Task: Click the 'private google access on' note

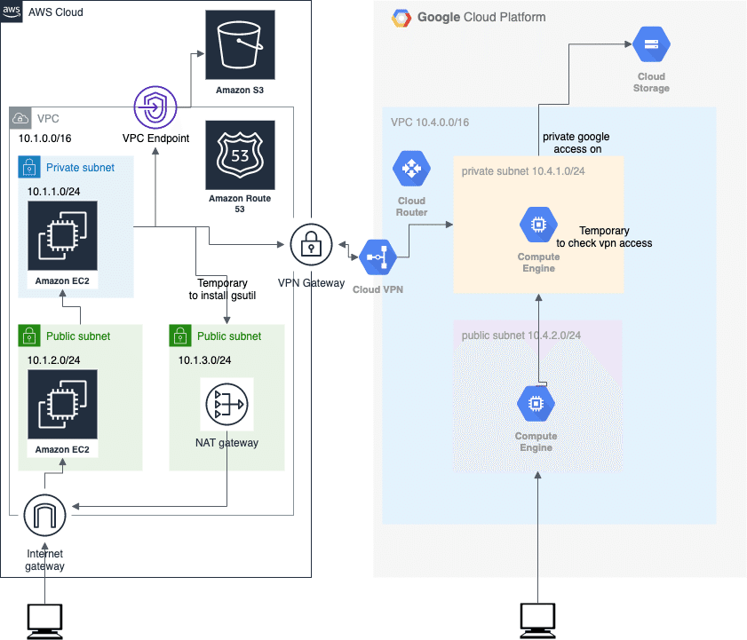Action: (576, 143)
